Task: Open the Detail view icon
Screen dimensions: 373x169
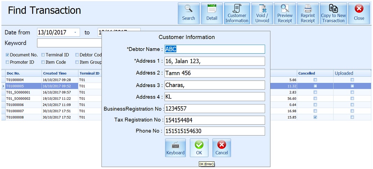Action: (x=212, y=13)
